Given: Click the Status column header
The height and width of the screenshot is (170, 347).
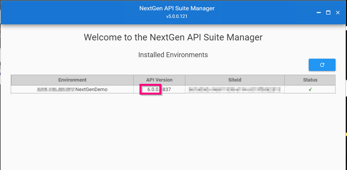Looking at the screenshot, I should [x=310, y=80].
